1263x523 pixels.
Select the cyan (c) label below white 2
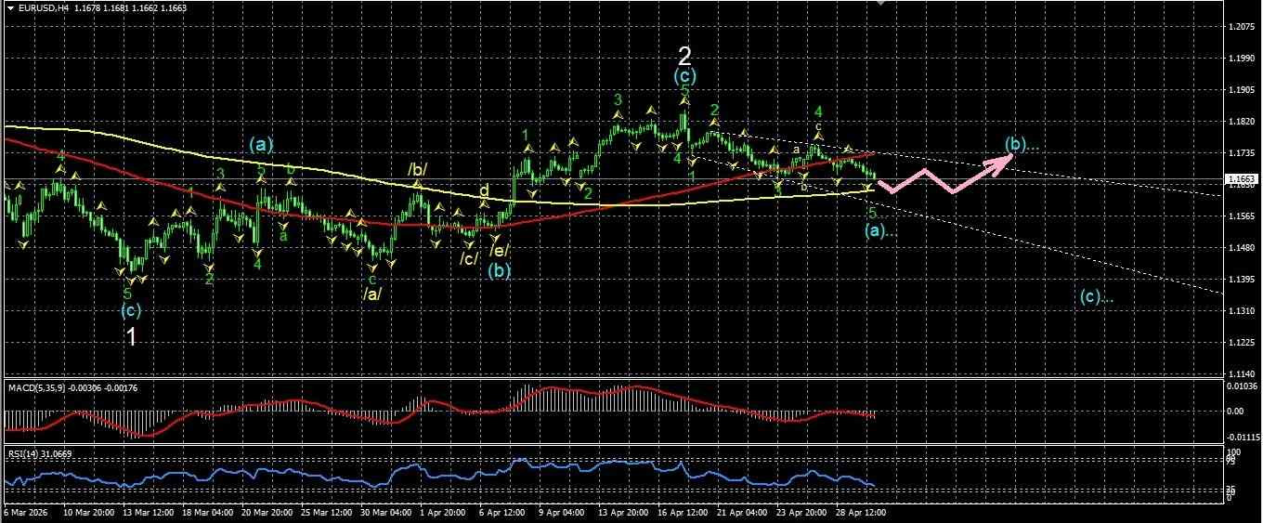(685, 76)
